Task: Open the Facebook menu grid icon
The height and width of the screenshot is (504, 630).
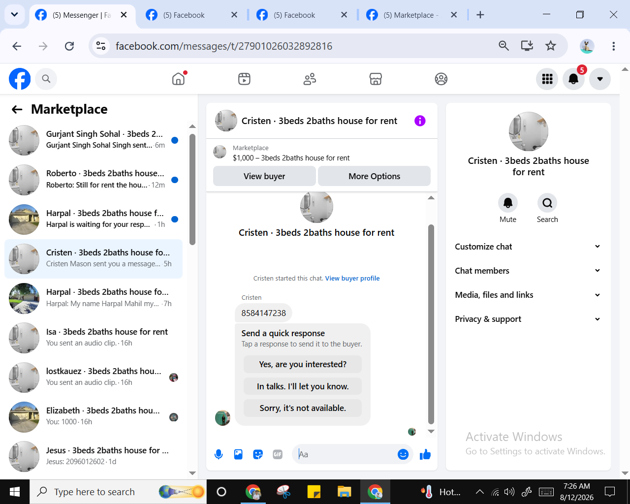Action: [547, 79]
